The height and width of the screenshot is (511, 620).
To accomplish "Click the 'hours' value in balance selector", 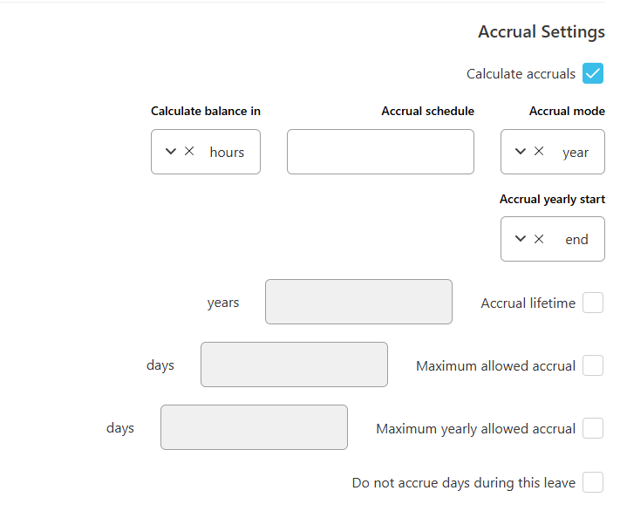I will [227, 152].
